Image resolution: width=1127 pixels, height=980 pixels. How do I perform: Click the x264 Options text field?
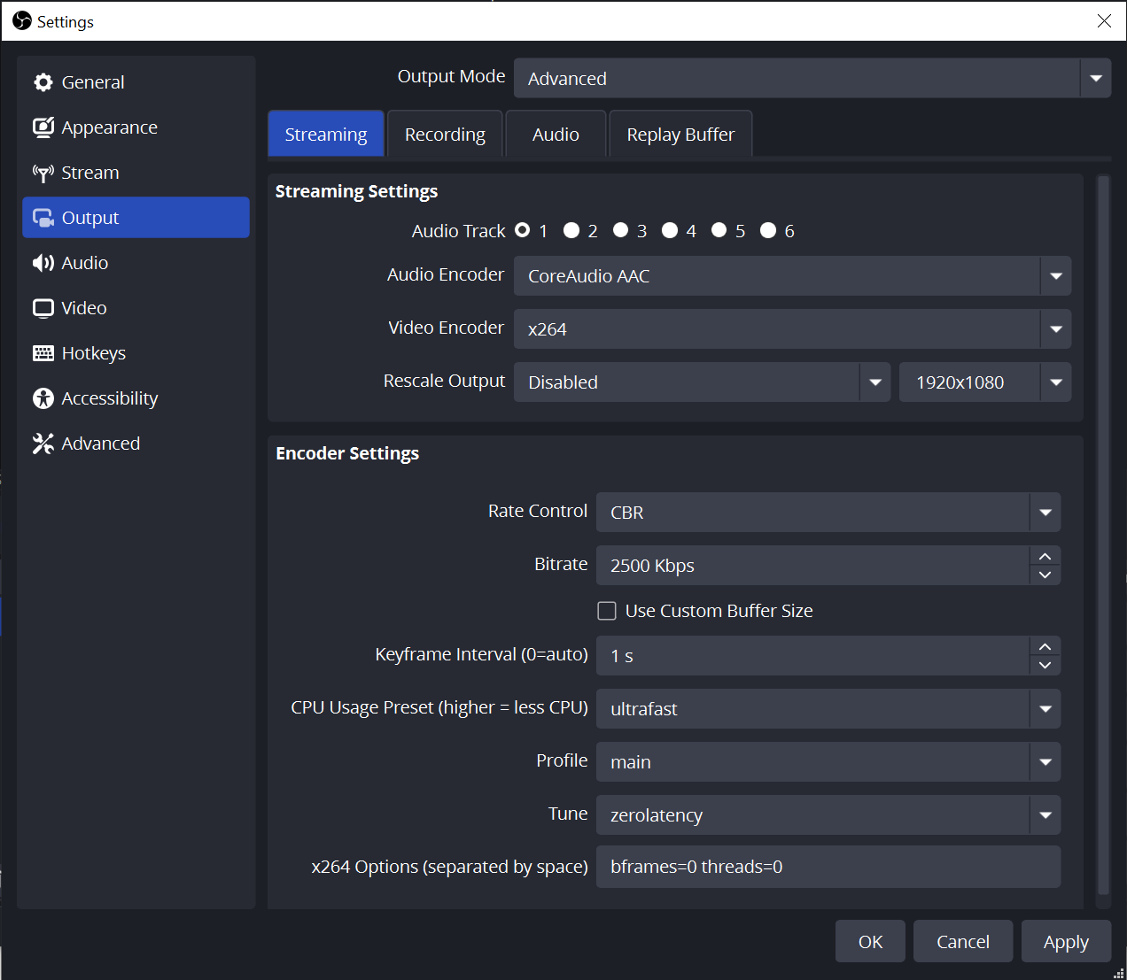pyautogui.click(x=828, y=867)
